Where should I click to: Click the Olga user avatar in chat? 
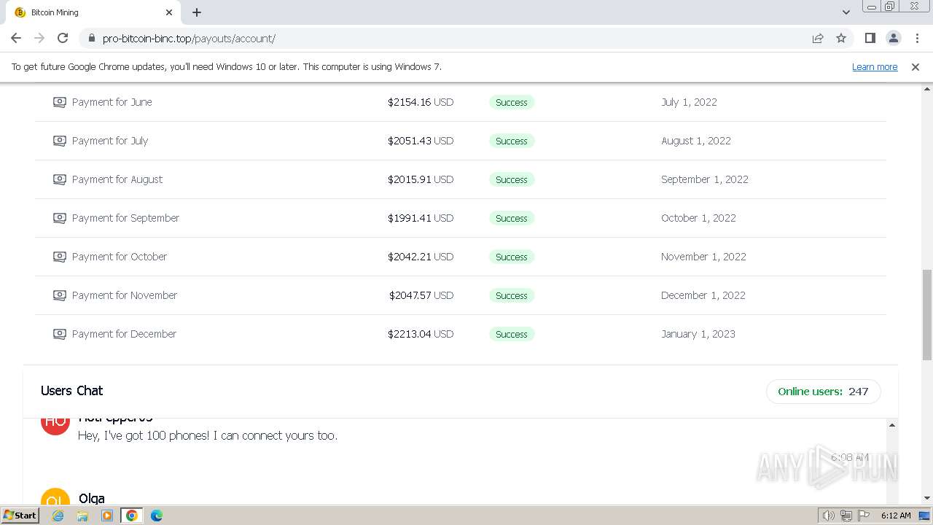pyautogui.click(x=55, y=496)
